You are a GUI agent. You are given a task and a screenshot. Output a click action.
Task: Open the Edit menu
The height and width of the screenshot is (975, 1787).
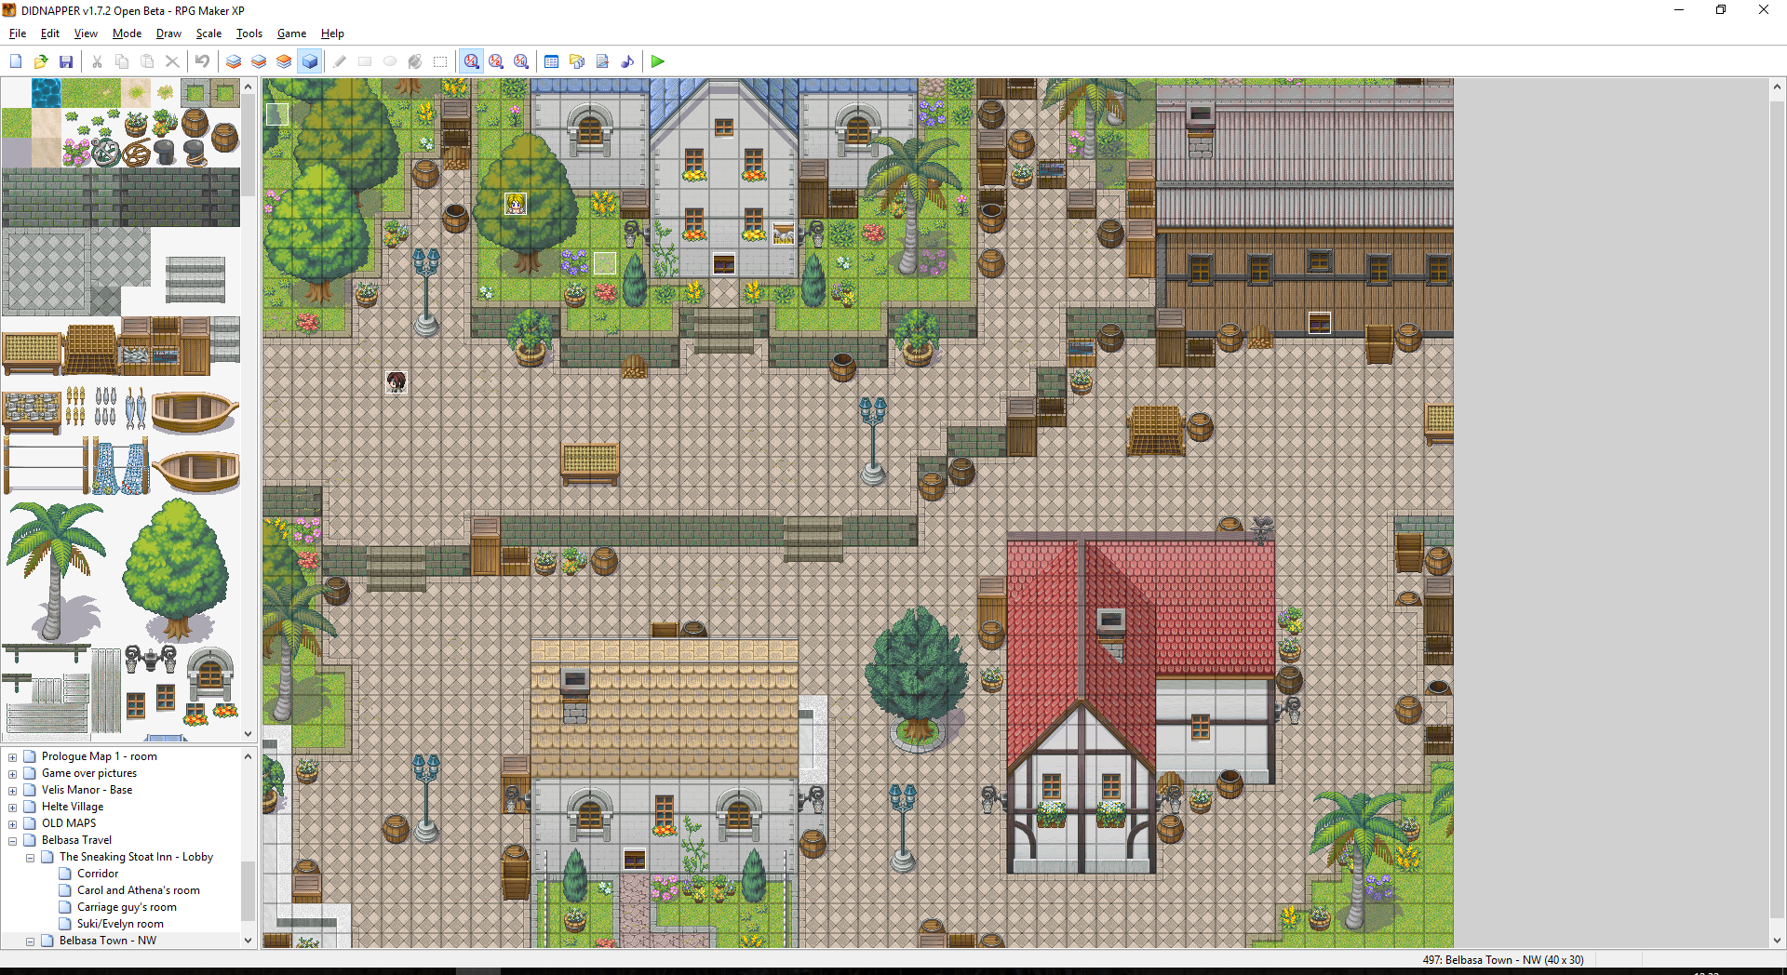[x=50, y=33]
